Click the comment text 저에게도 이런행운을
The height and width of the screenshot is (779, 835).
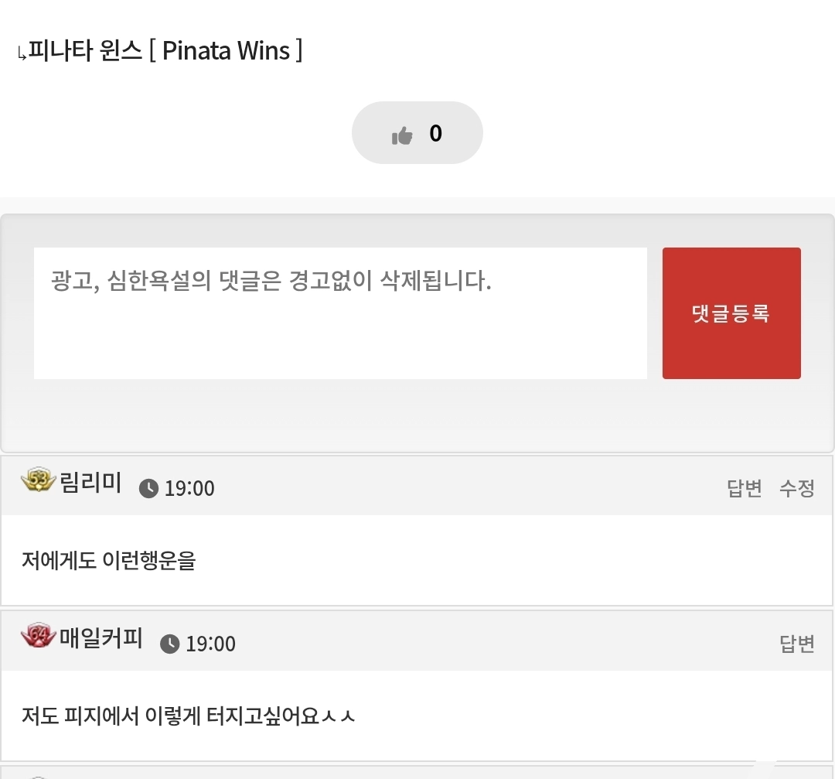108,560
